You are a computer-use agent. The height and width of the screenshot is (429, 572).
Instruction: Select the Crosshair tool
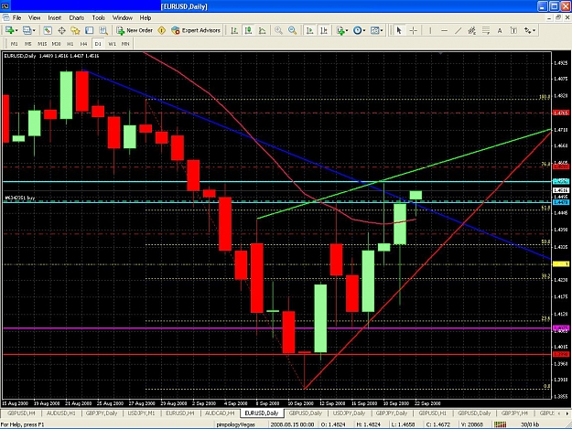(413, 30)
